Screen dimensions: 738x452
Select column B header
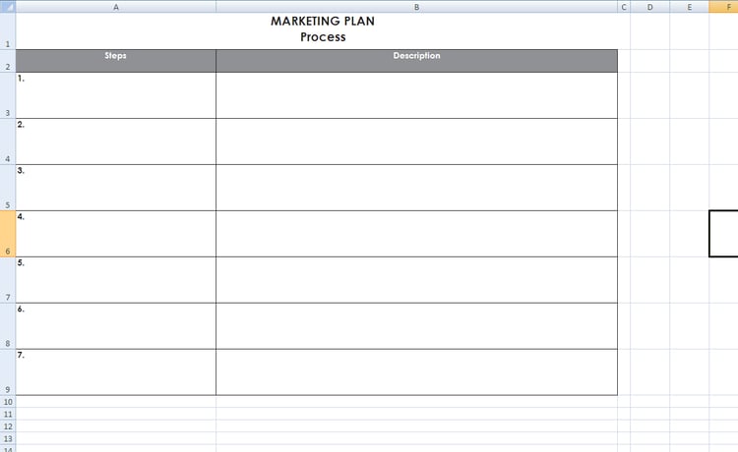pos(416,6)
